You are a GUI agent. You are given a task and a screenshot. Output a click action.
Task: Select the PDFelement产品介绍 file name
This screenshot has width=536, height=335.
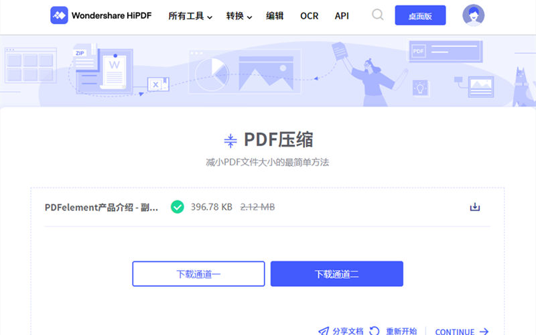pos(101,207)
